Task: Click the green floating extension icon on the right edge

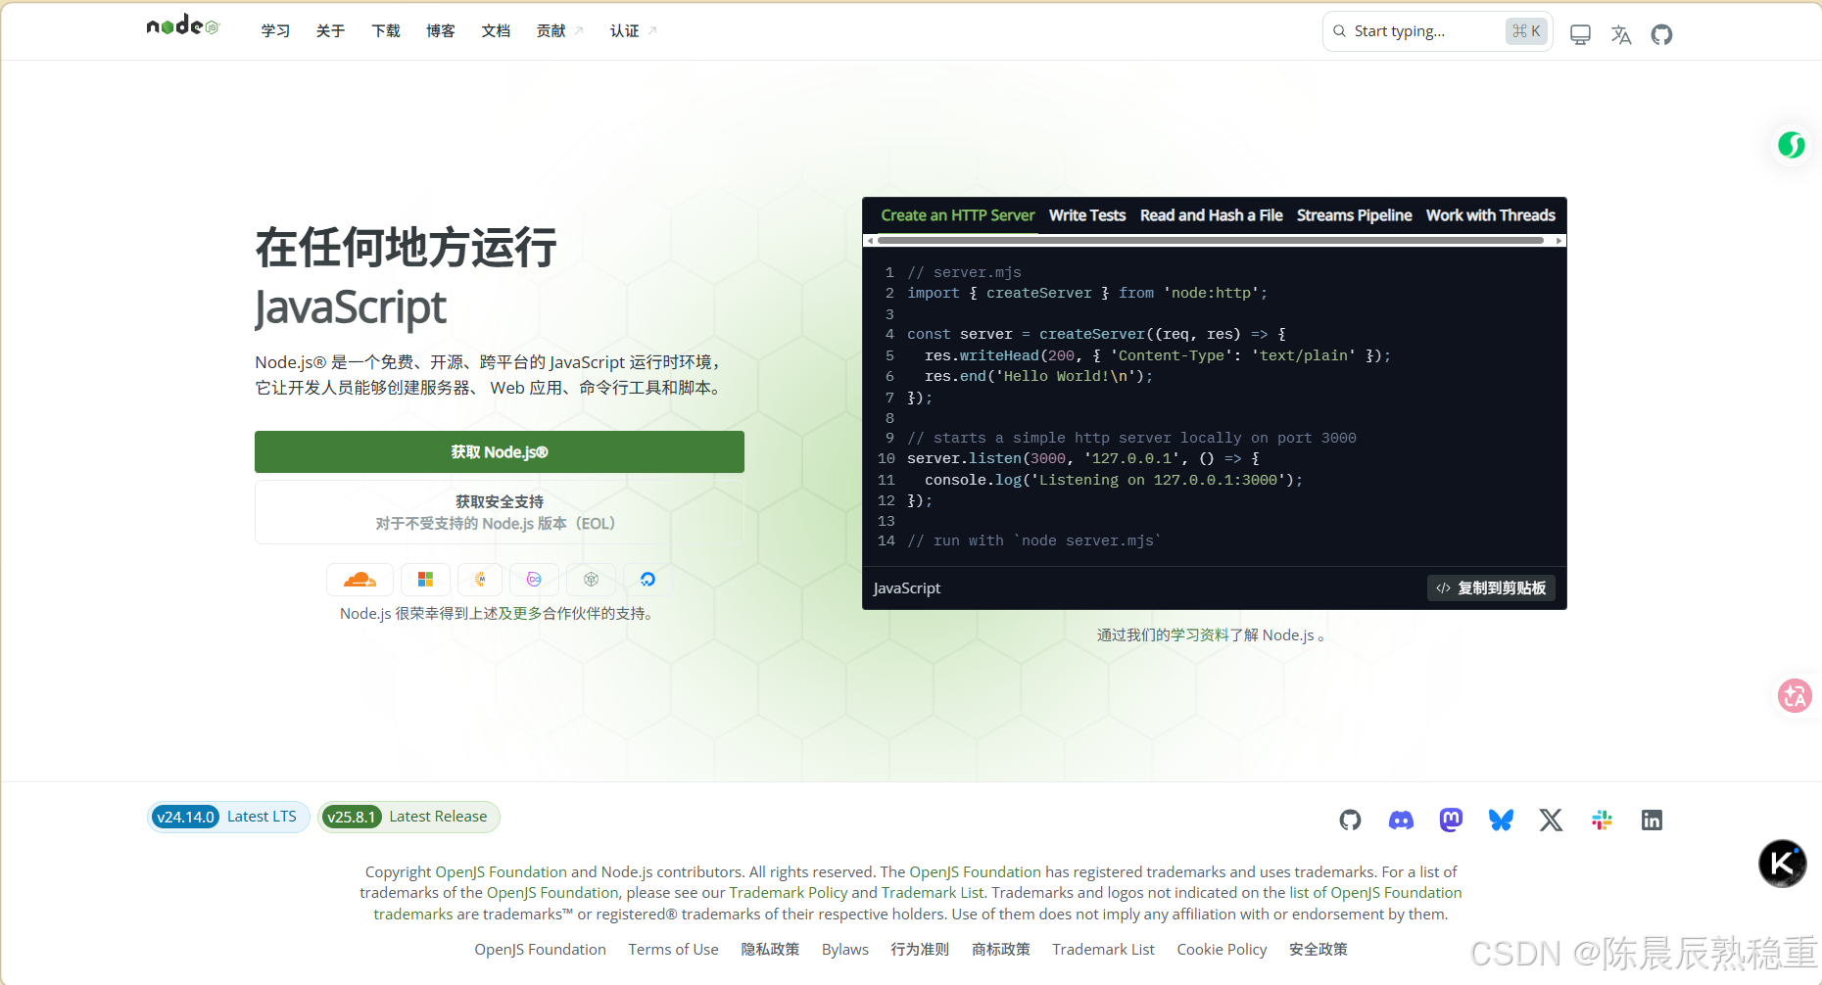Action: (x=1792, y=145)
